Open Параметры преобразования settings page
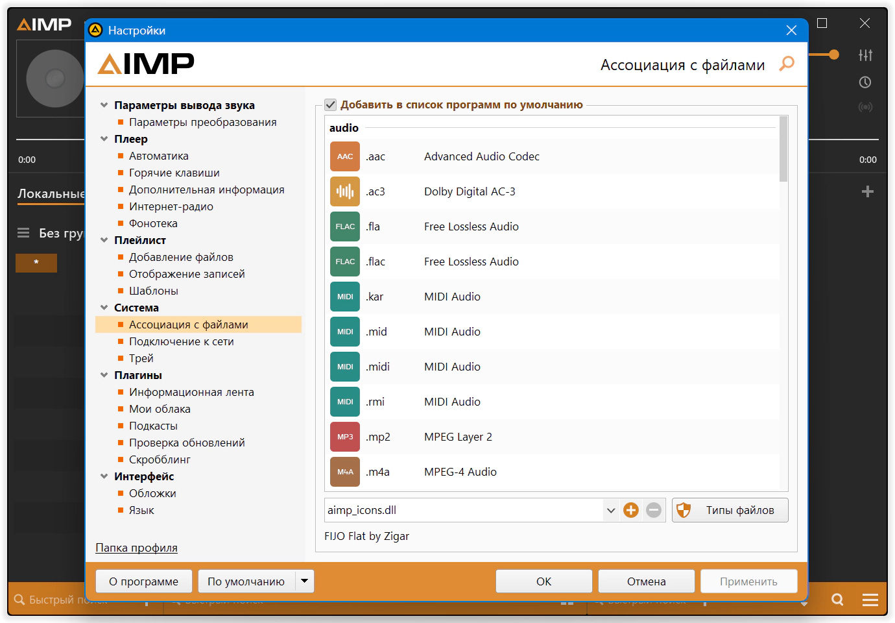The image size is (895, 623). pos(202,122)
